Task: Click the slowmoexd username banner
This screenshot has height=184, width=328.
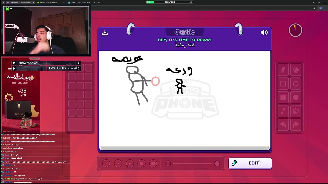Action: [x=28, y=63]
